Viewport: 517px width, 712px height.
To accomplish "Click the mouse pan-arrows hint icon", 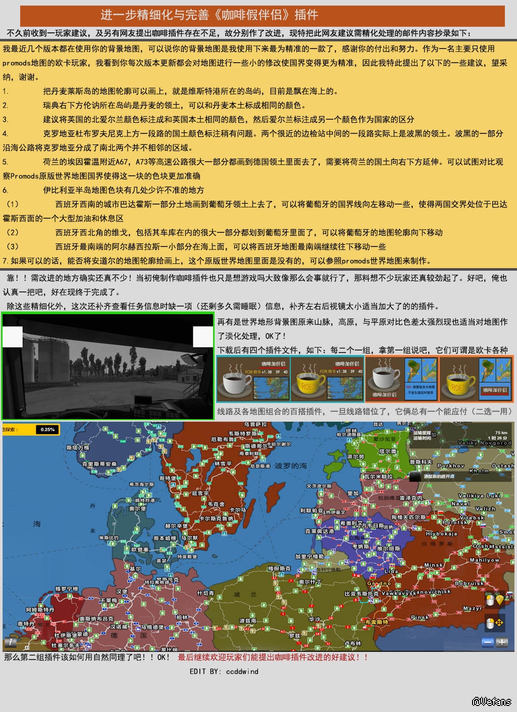I will (x=494, y=623).
